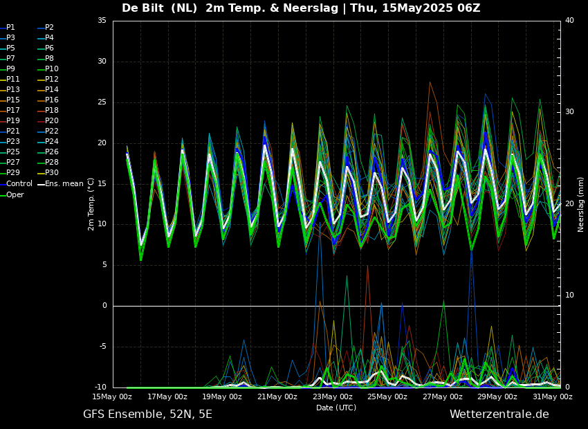Click the 15May 00z date tick label
588x429 pixels.
[x=112, y=397]
